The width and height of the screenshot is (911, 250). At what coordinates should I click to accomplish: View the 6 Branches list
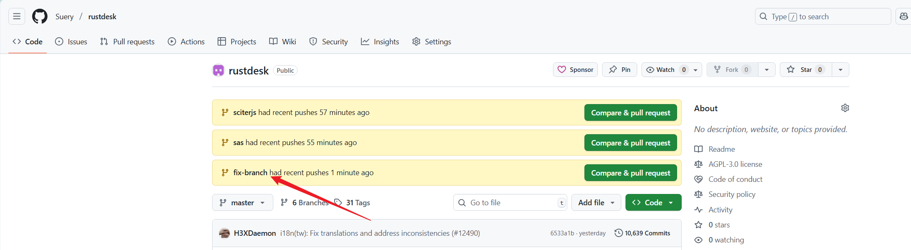(305, 202)
